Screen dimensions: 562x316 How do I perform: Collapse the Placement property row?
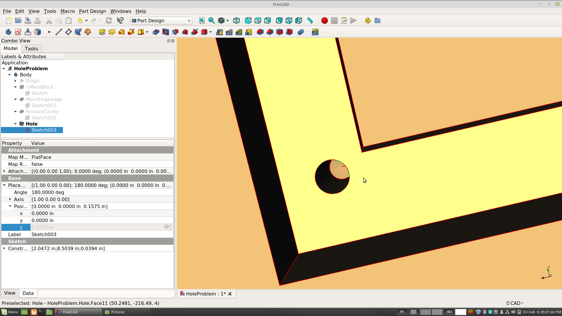click(x=4, y=185)
